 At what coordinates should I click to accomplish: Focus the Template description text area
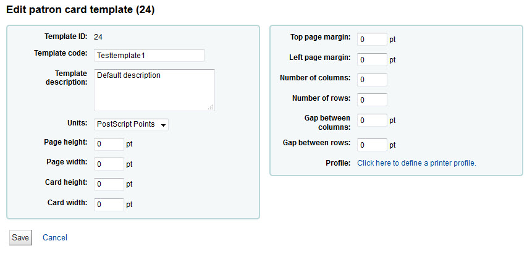tap(154, 90)
